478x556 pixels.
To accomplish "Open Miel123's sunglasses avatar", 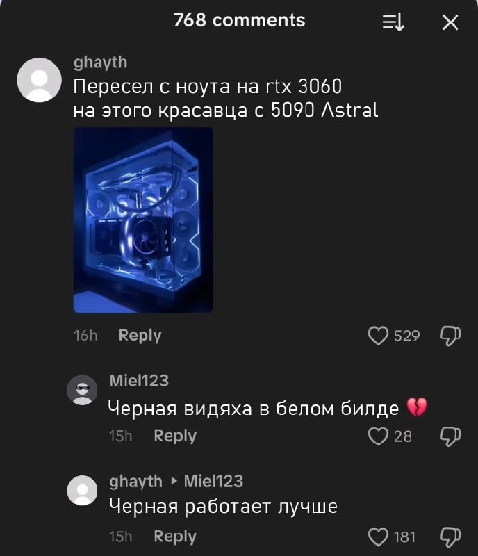I will tap(82, 390).
